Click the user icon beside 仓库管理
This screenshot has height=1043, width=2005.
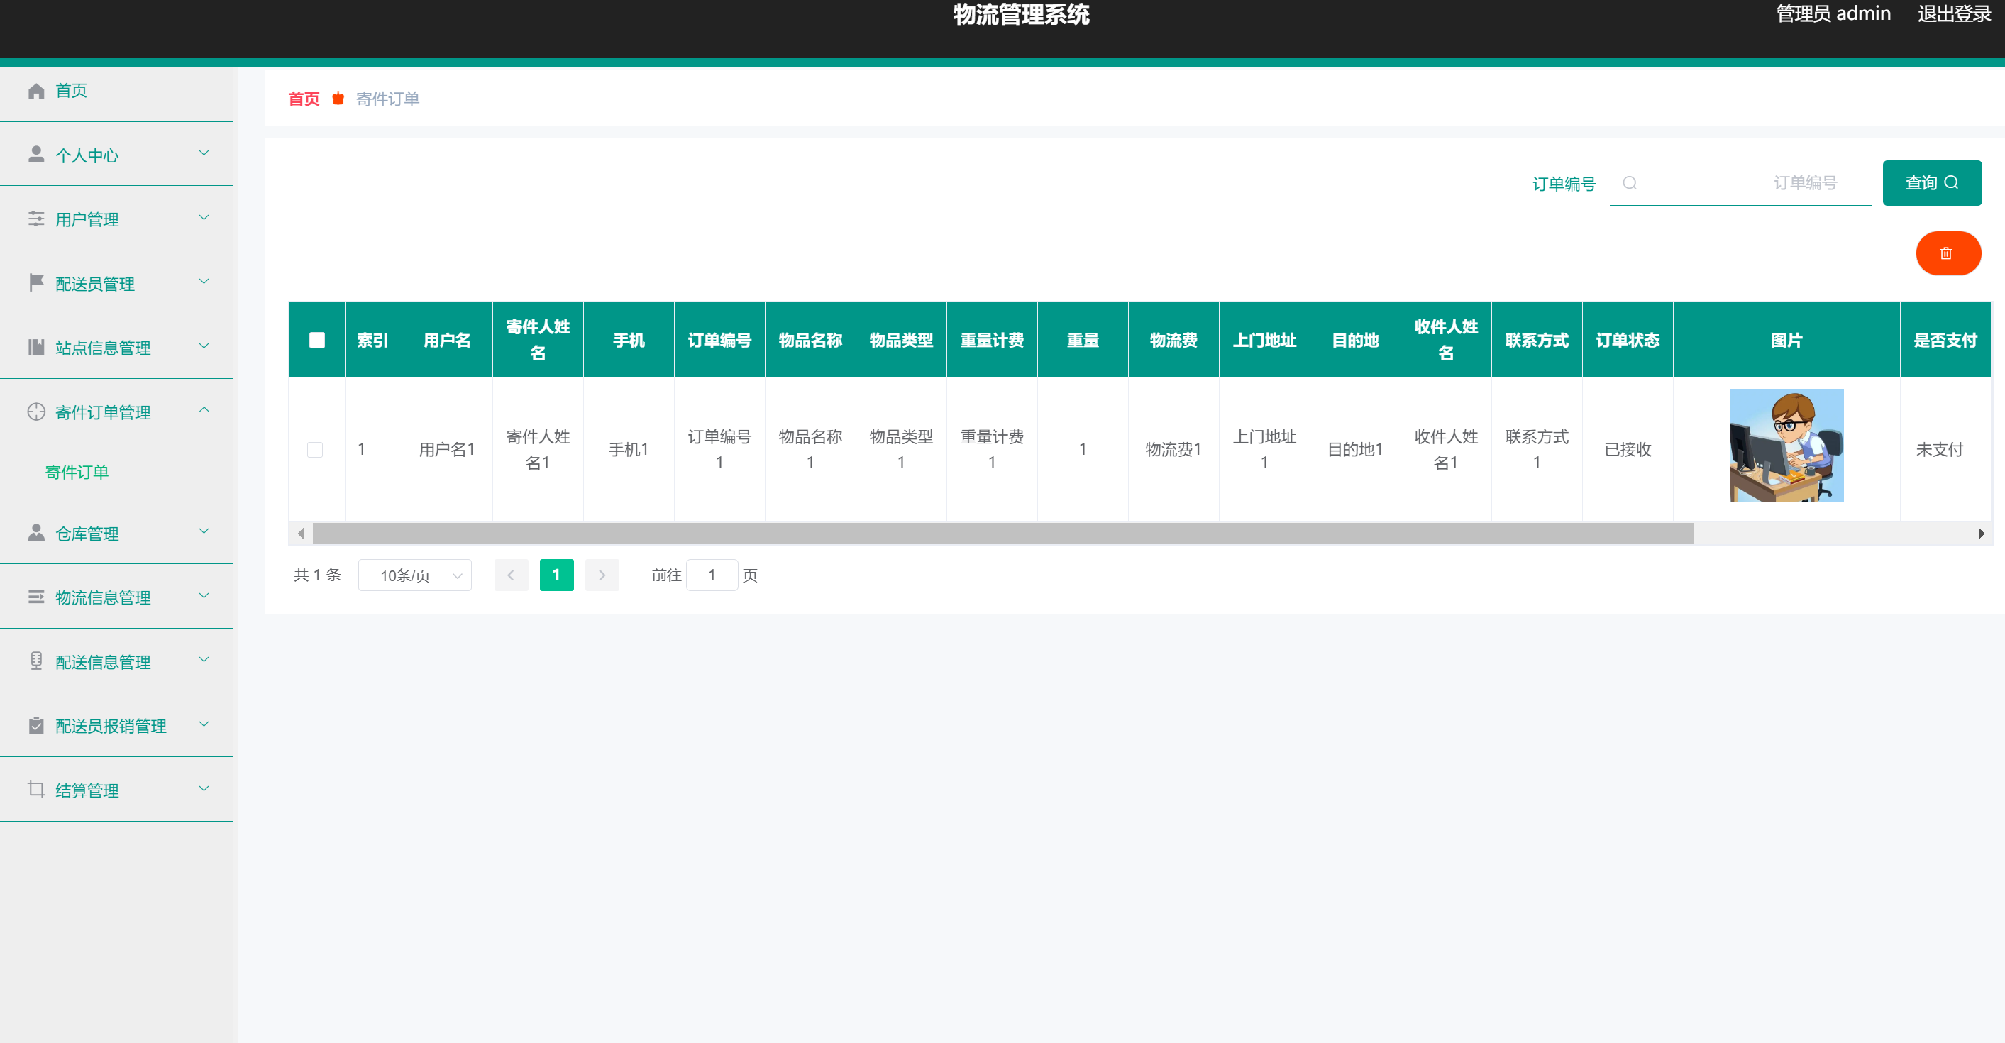35,532
